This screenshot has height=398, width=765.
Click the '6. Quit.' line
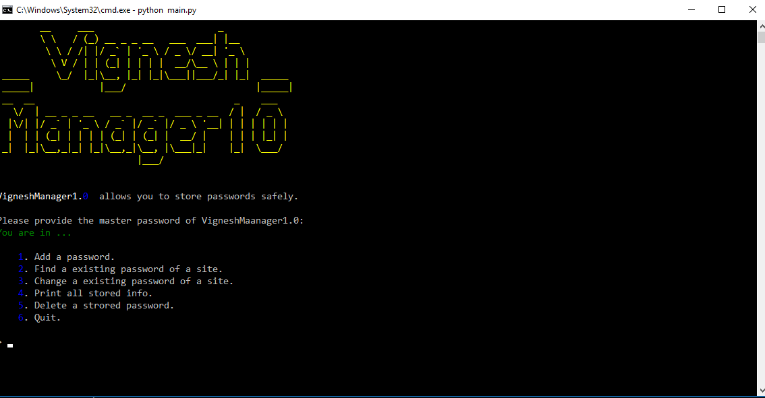(x=39, y=318)
